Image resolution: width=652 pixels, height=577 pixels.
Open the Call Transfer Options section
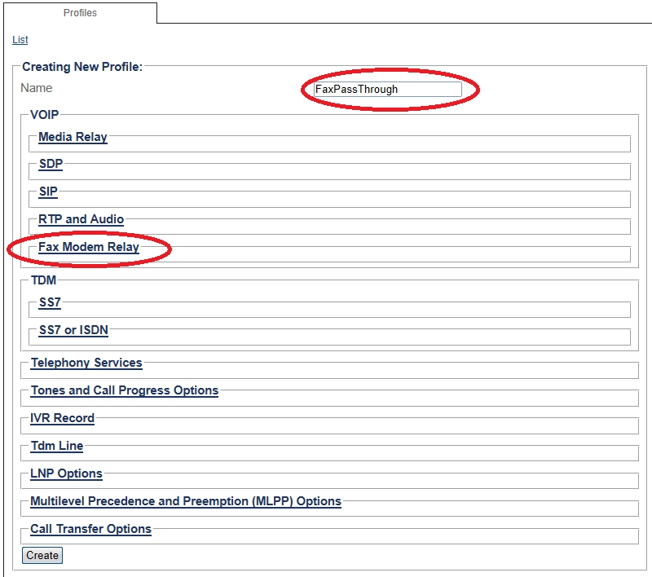point(91,529)
